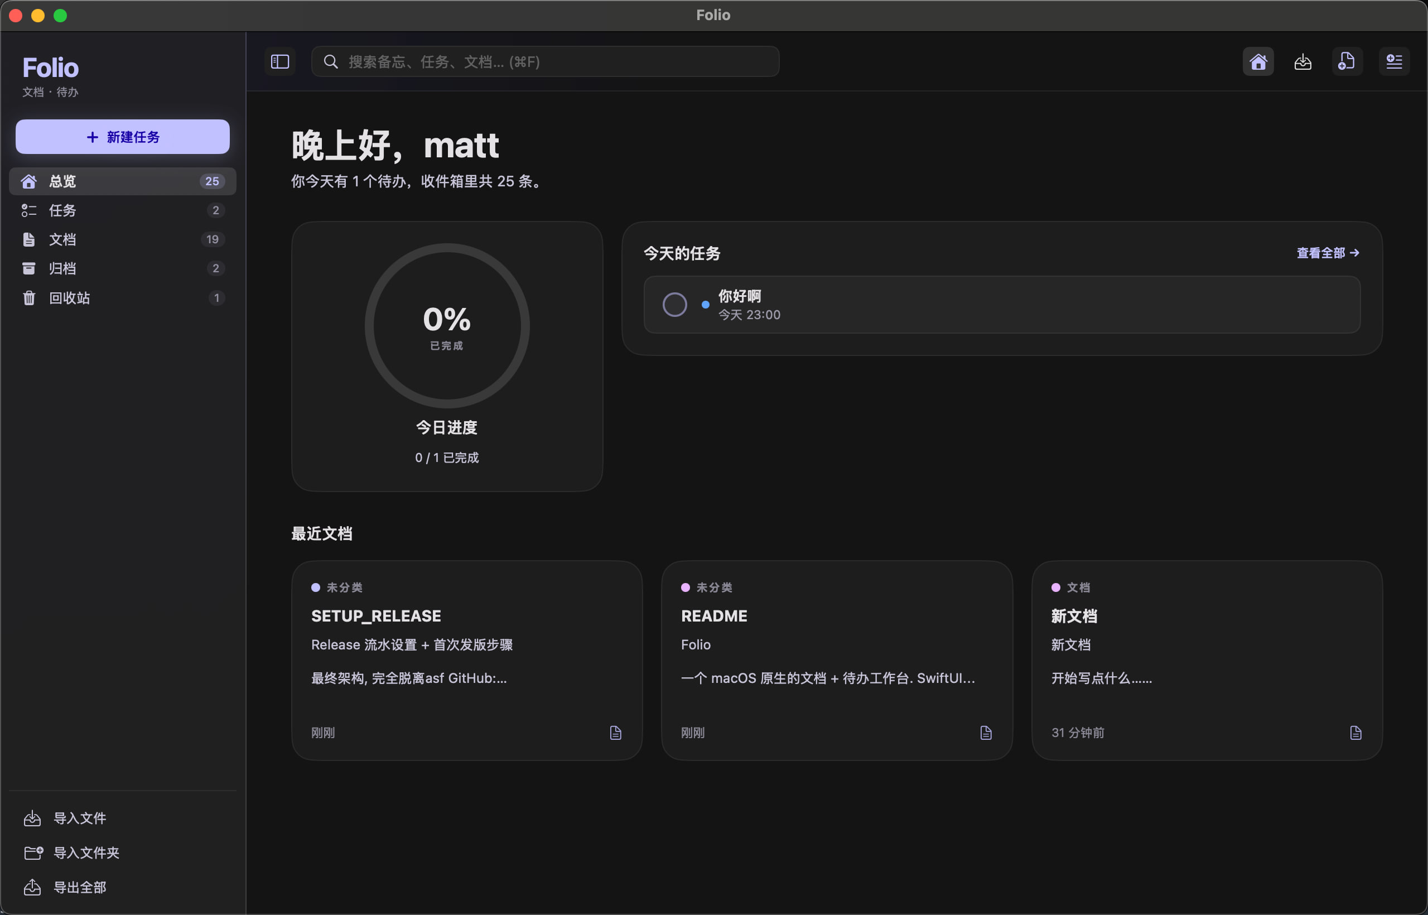Click the import tray icon in the top toolbar
This screenshot has width=1428, height=915.
point(1302,61)
